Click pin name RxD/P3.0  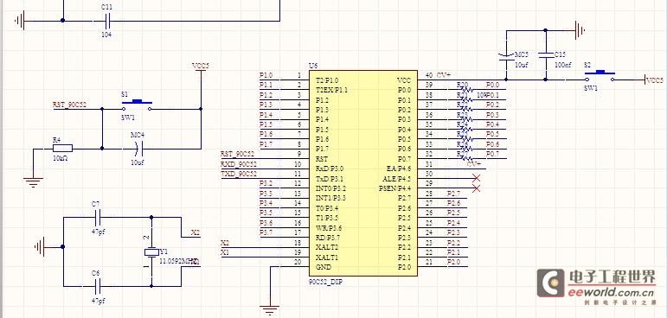(x=330, y=169)
